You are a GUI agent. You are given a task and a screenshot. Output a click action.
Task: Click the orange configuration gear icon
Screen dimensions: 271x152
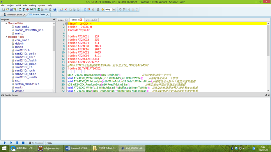pos(102,10)
